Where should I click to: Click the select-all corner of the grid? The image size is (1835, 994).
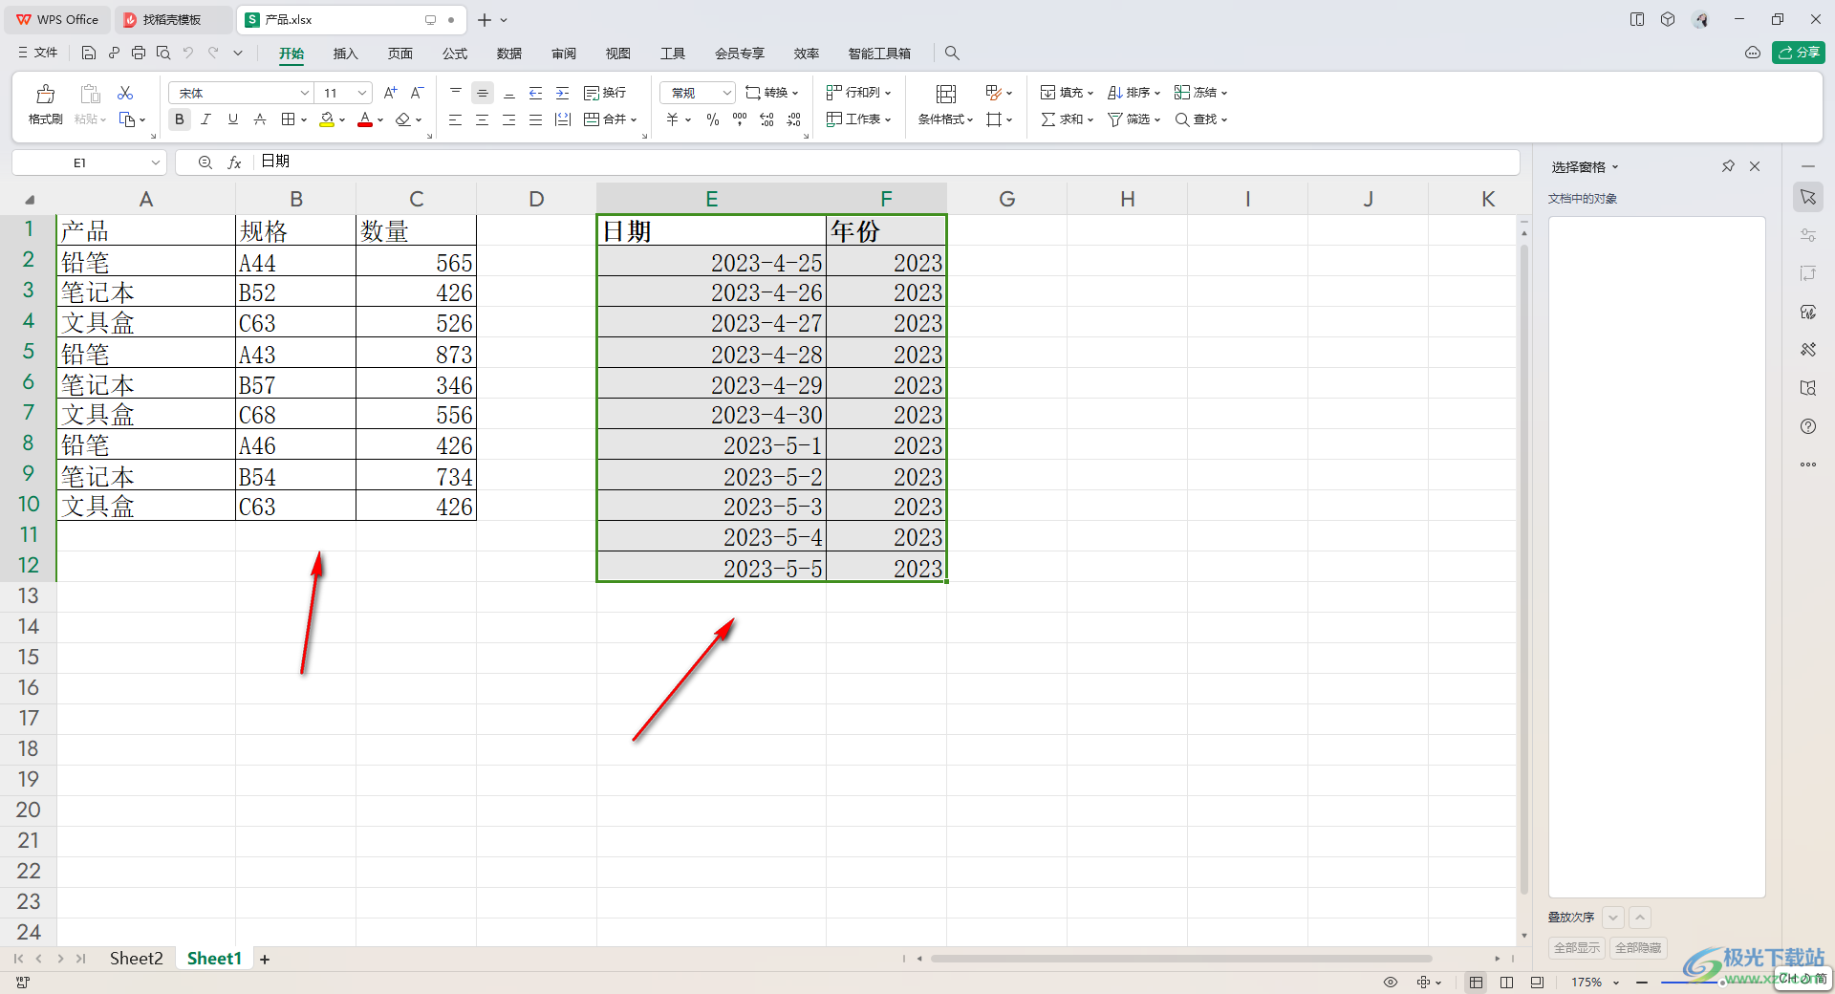tap(30, 199)
